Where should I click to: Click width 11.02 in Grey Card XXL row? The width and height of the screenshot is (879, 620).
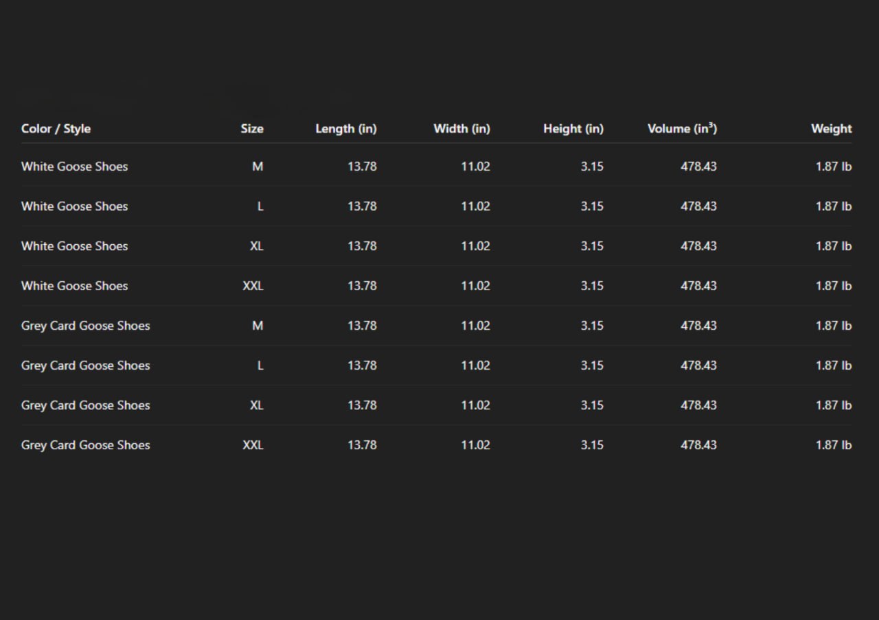point(475,445)
